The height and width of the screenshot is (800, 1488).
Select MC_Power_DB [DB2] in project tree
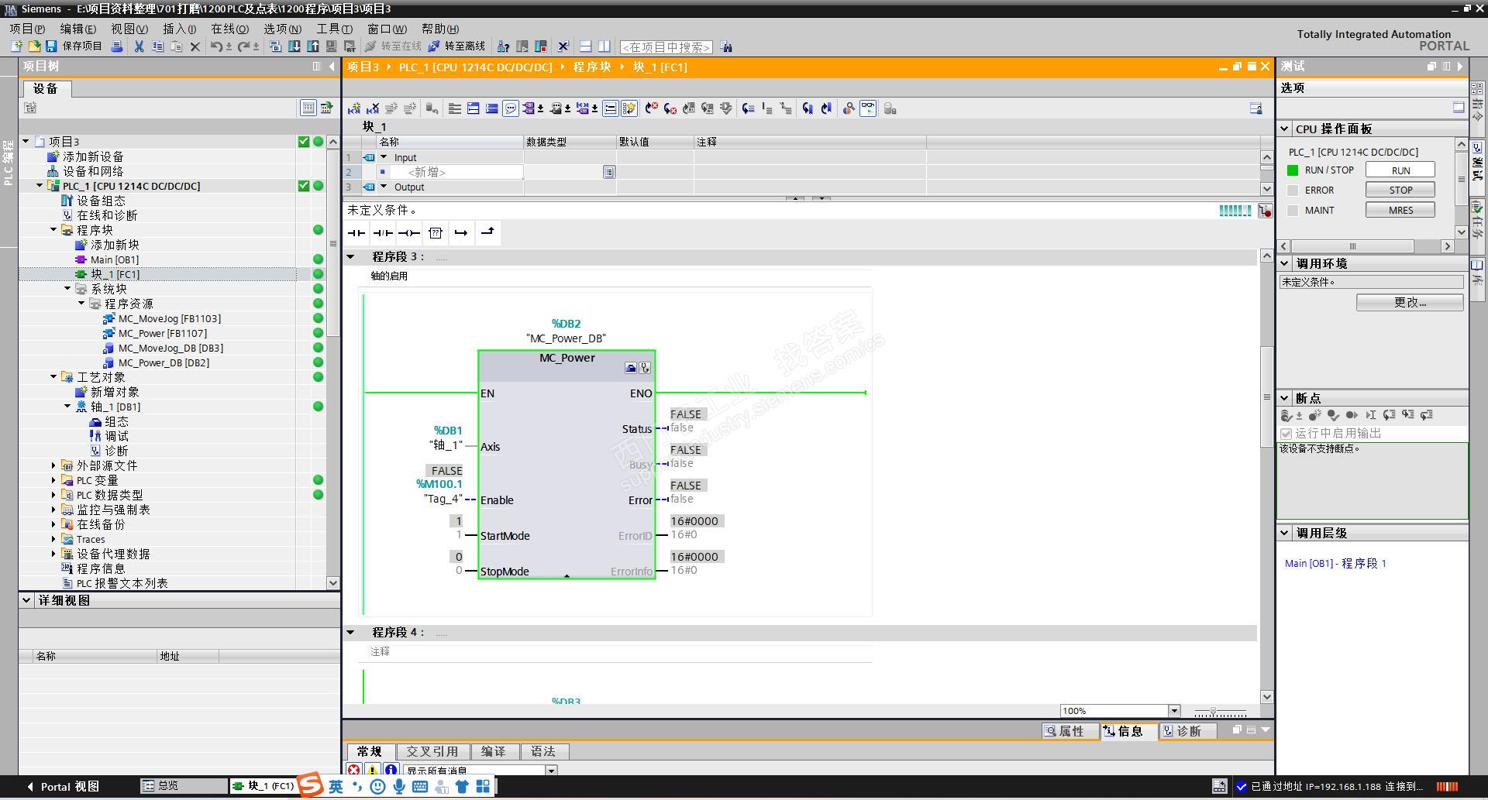point(164,362)
